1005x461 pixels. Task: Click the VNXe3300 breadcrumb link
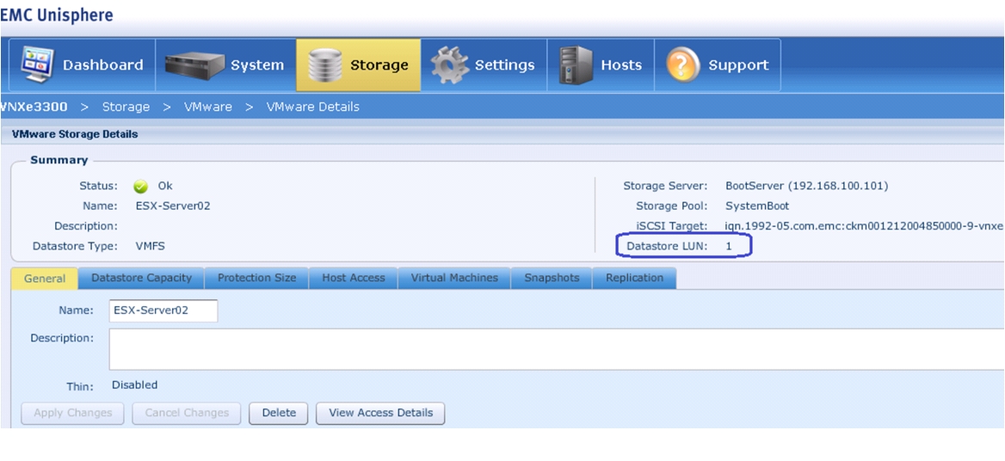coord(34,107)
